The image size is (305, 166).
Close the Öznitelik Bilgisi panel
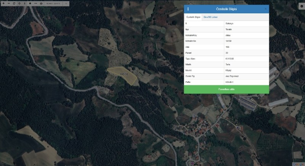point(266,9)
